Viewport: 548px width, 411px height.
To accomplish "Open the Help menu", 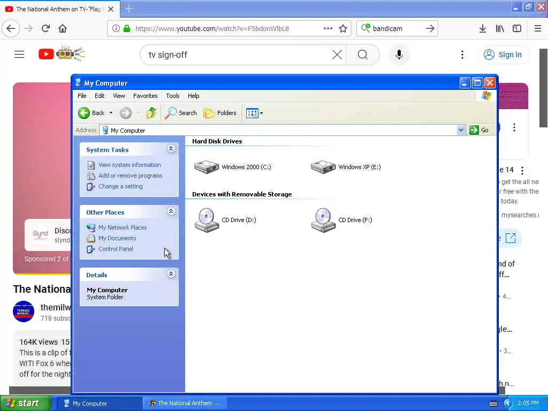I will tap(194, 96).
